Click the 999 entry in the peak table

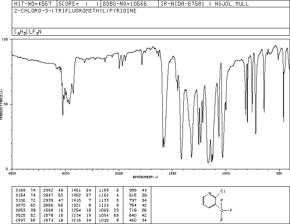[x=133, y=190]
